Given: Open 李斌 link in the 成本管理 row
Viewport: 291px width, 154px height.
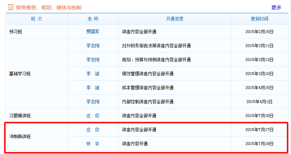Looking at the screenshot, I should tap(93, 88).
